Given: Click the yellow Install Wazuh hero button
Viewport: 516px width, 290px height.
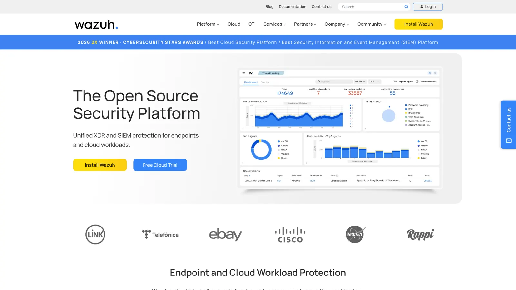Looking at the screenshot, I should coord(100,165).
